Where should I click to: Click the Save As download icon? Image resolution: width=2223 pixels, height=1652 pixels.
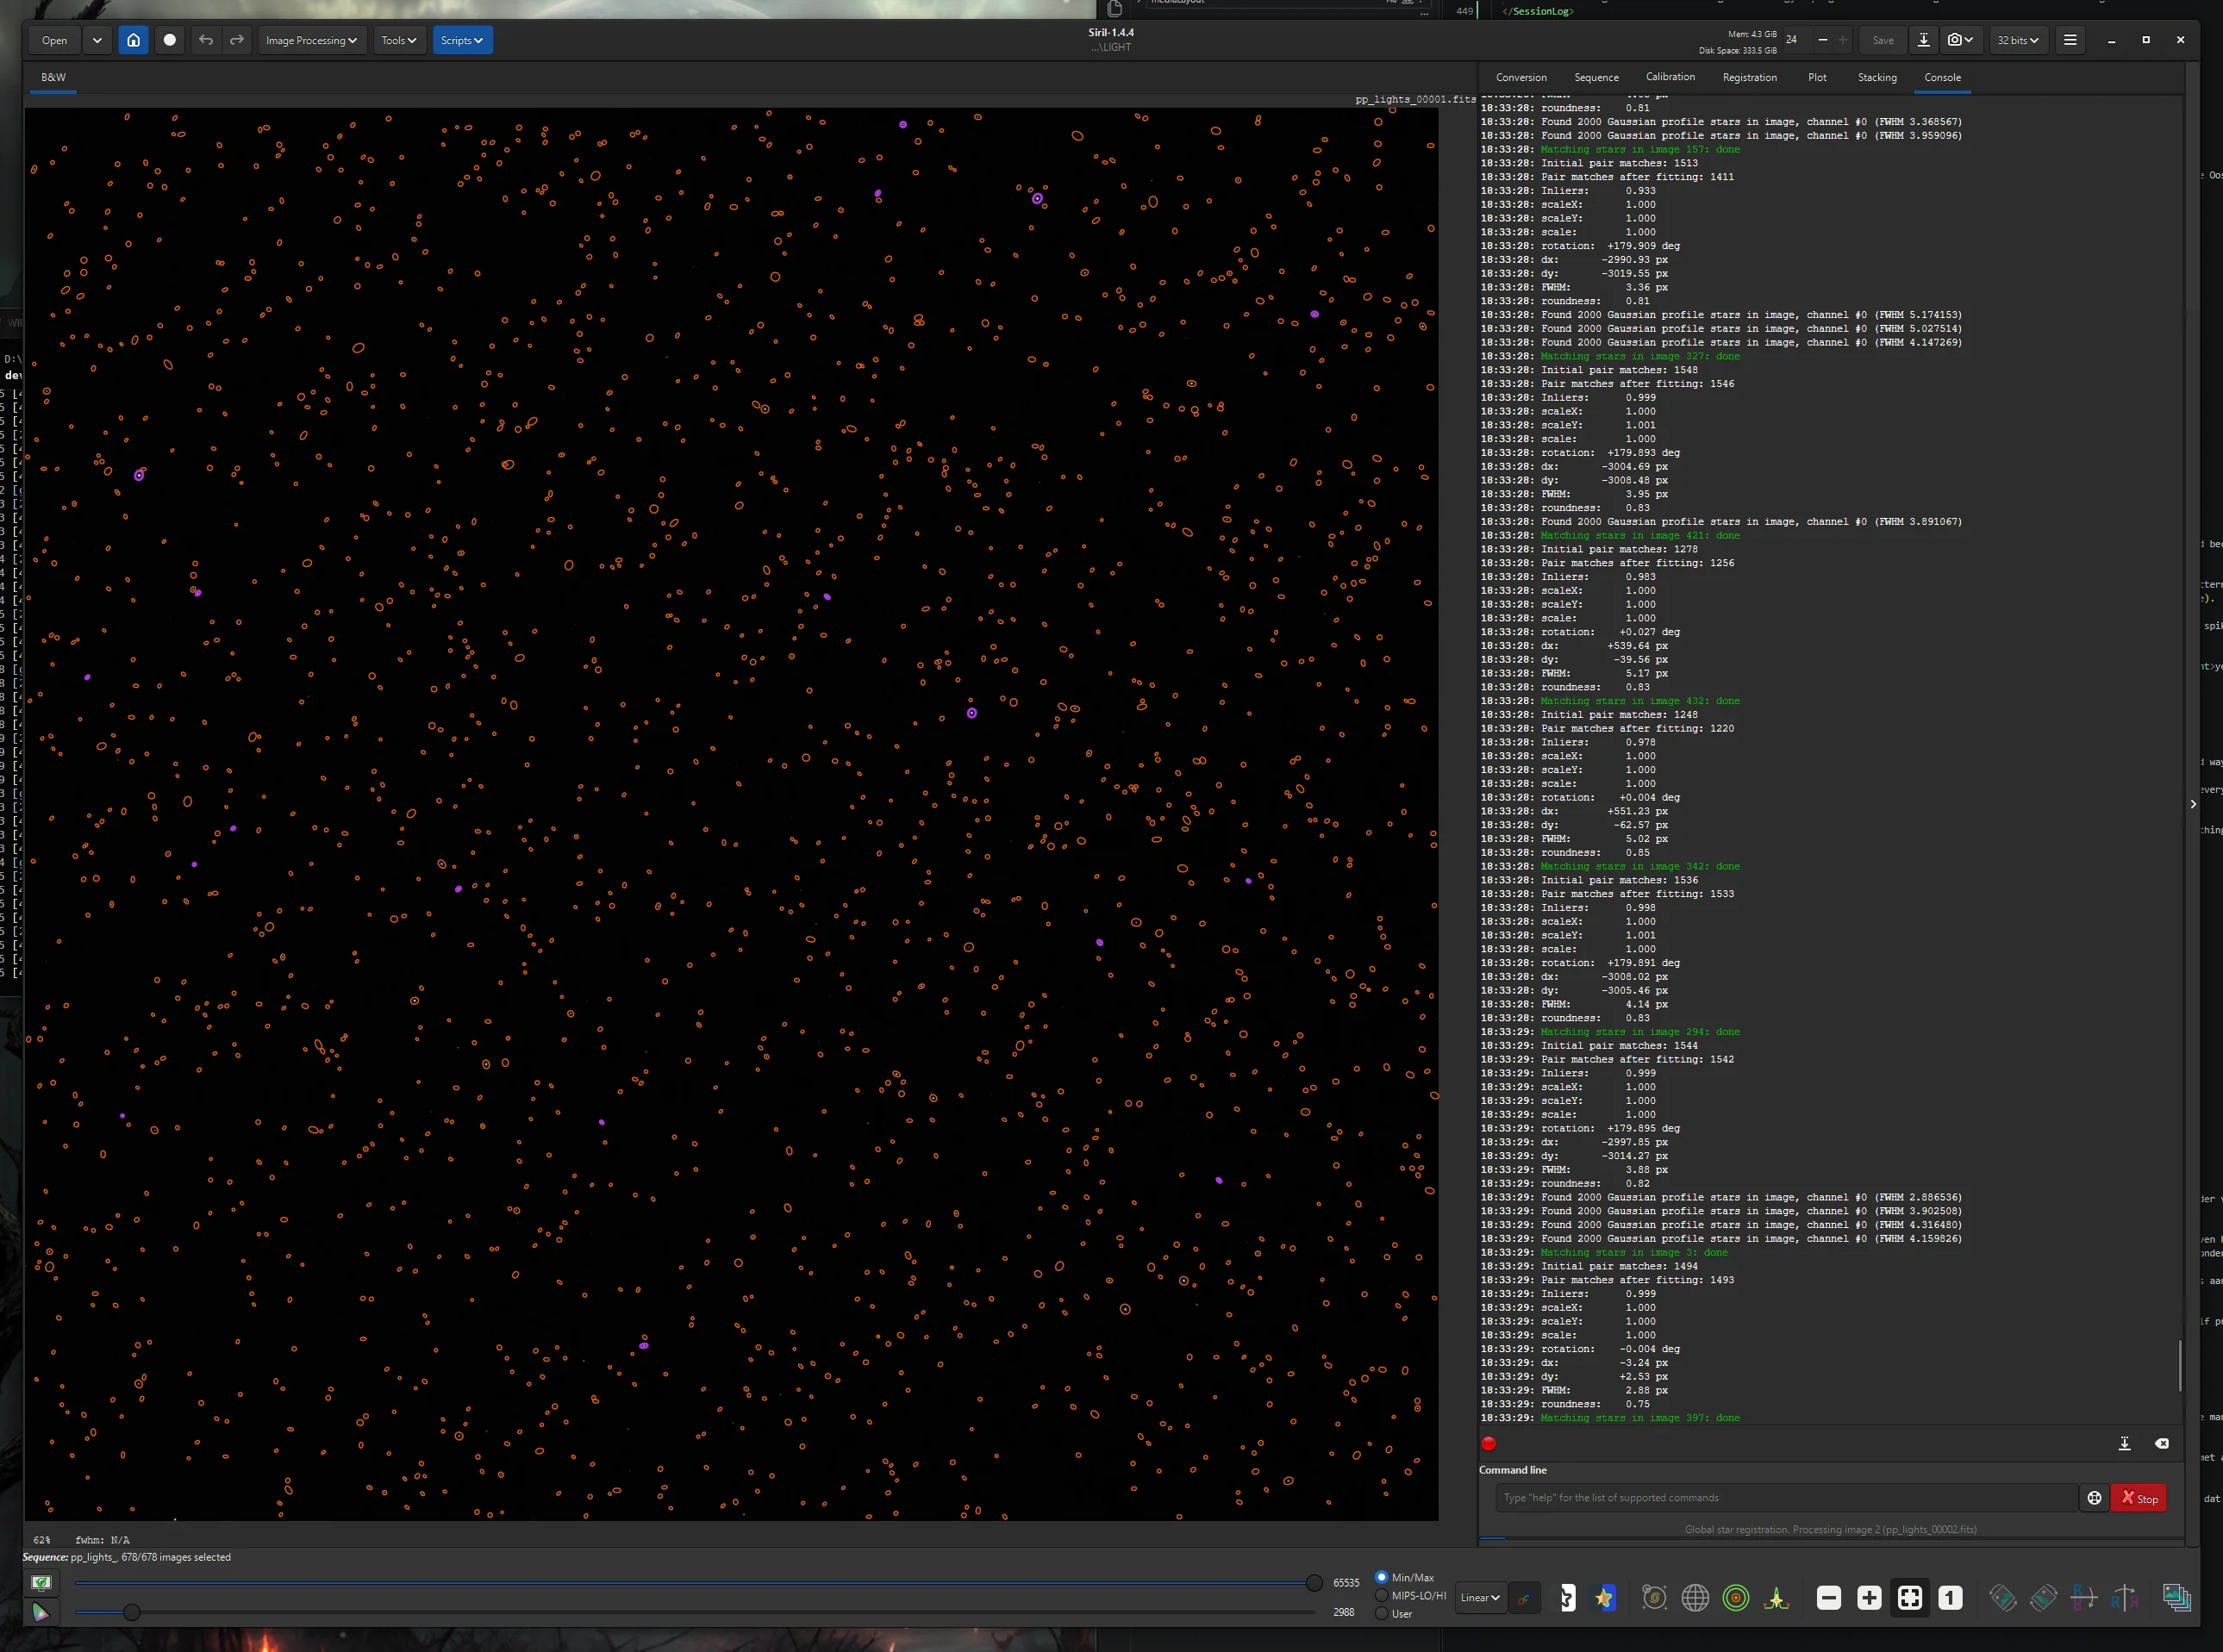point(1923,40)
